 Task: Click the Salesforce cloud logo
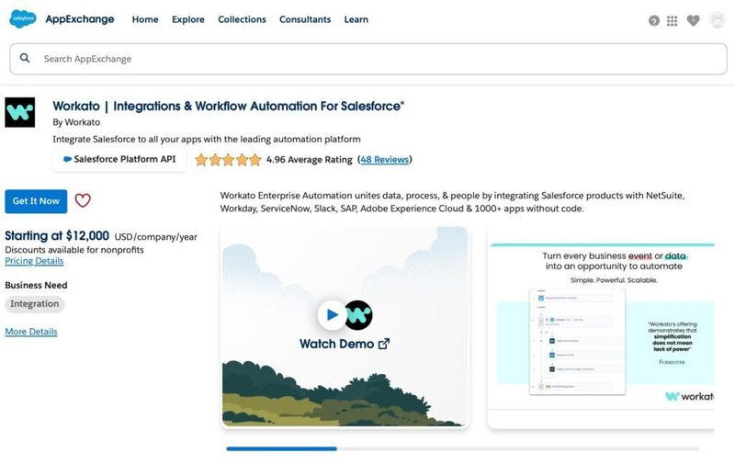[22, 18]
